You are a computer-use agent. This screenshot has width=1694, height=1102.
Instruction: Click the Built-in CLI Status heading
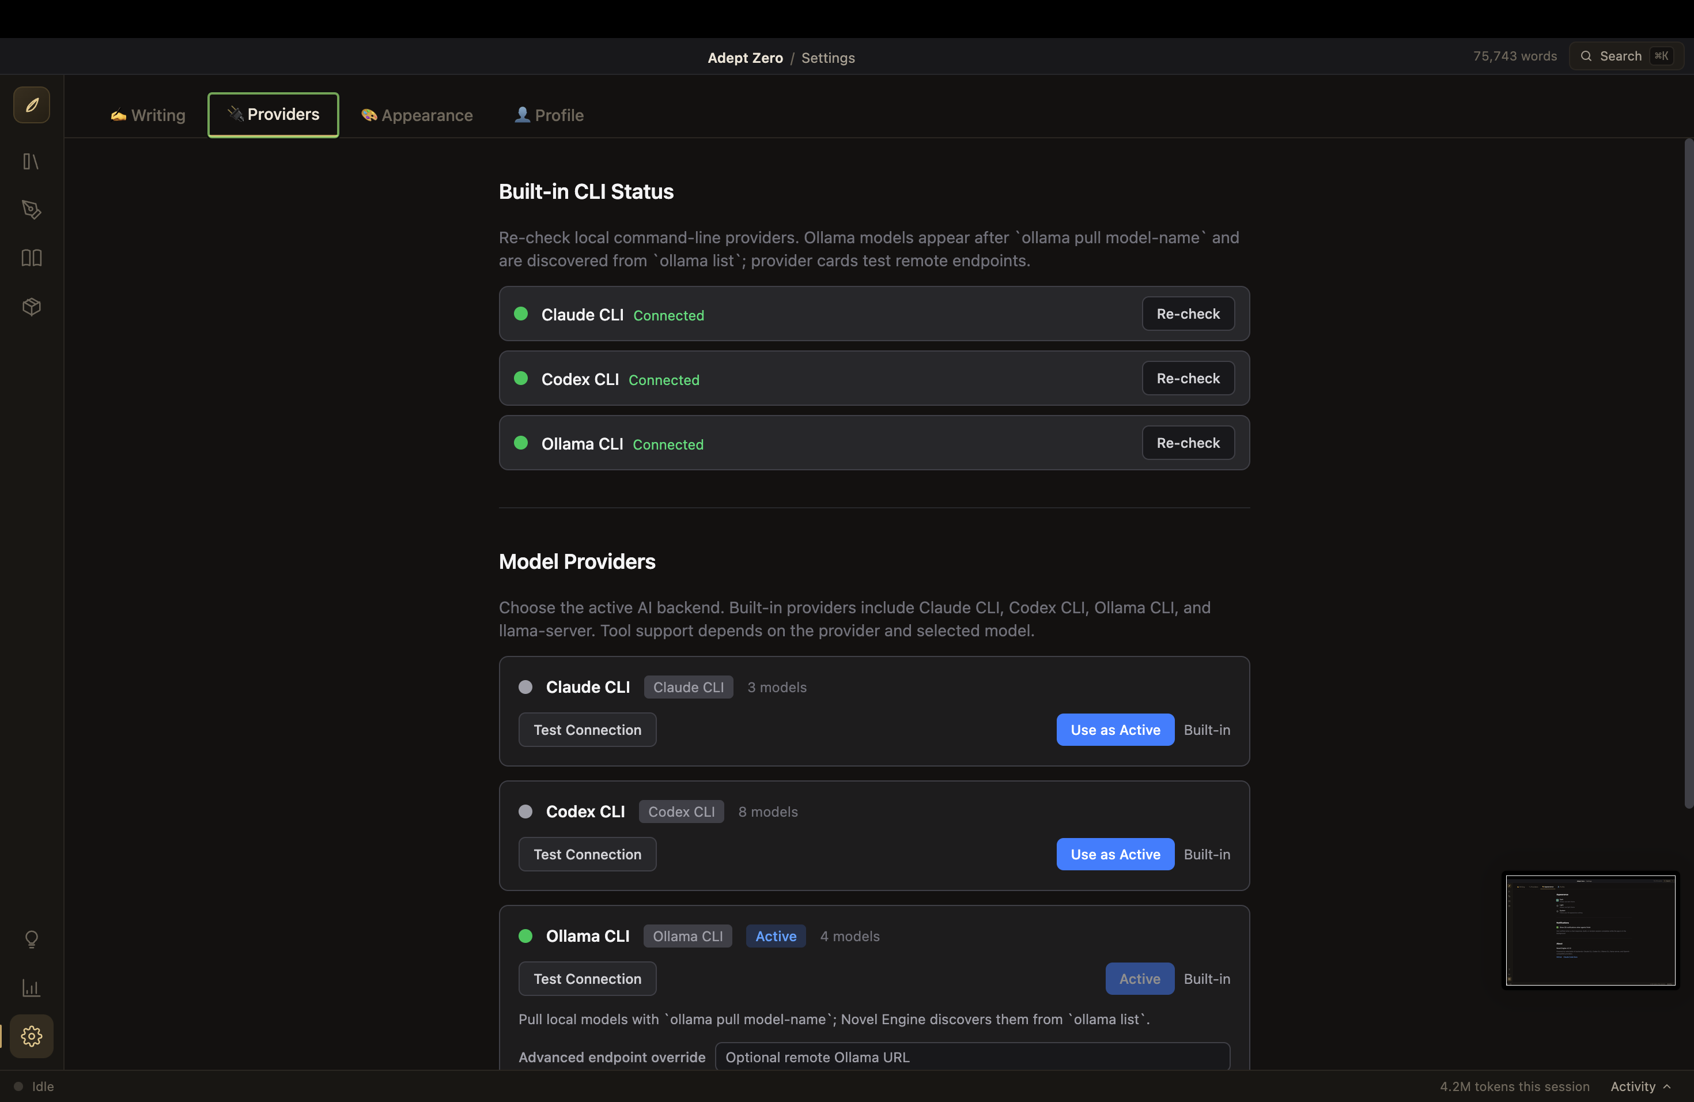(586, 191)
